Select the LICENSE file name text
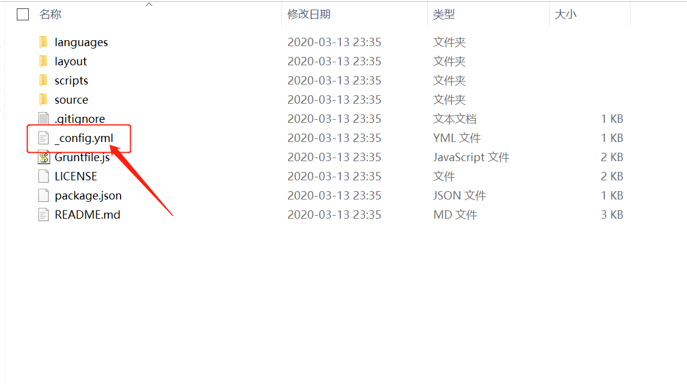Image resolution: width=687 pixels, height=384 pixels. point(76,176)
